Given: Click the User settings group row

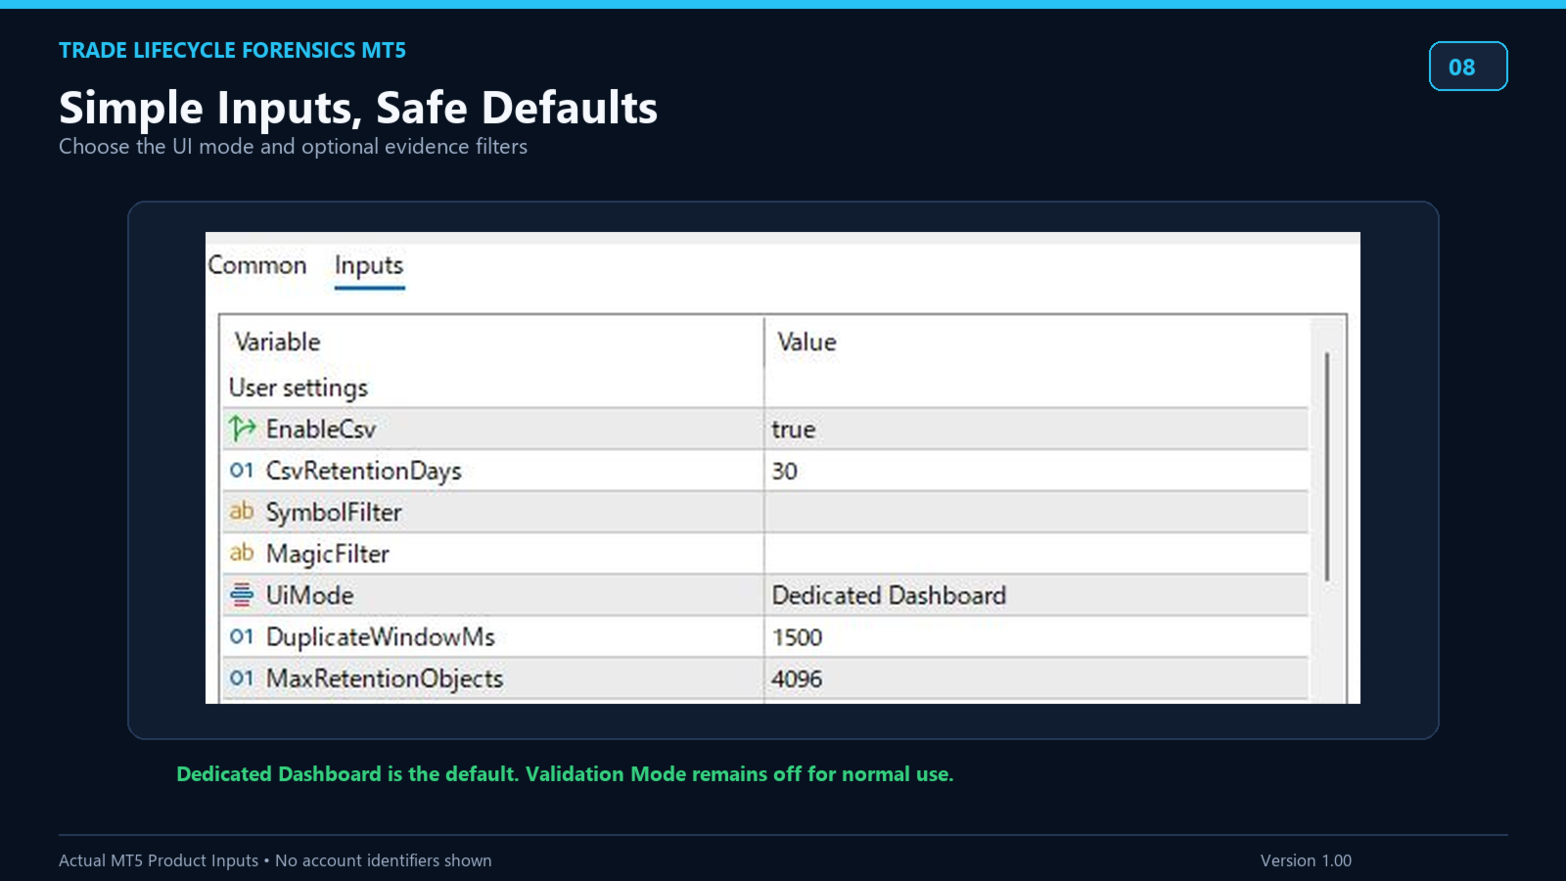Looking at the screenshot, I should [765, 388].
